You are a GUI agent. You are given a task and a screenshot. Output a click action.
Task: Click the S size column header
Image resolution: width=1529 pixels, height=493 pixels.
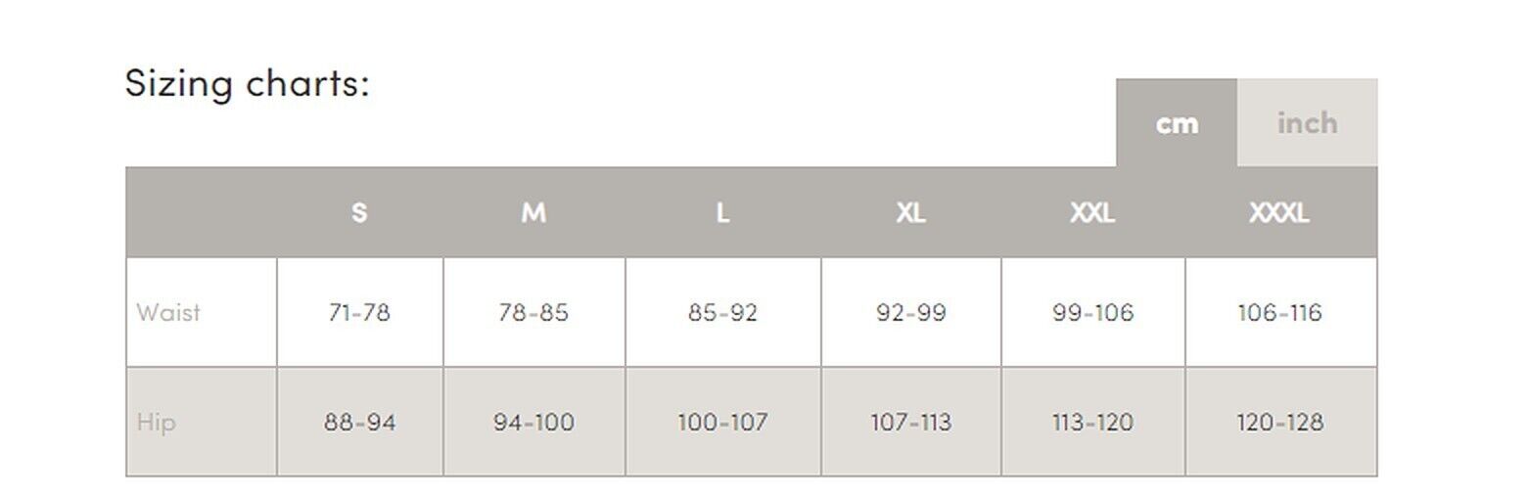359,212
